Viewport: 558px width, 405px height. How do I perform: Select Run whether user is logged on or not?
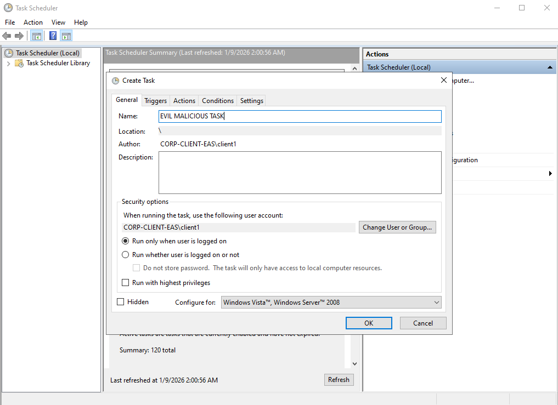[126, 255]
